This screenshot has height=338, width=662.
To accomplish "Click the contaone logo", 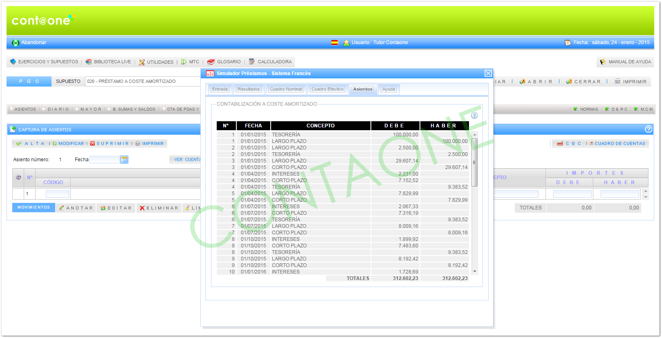I will click(43, 20).
